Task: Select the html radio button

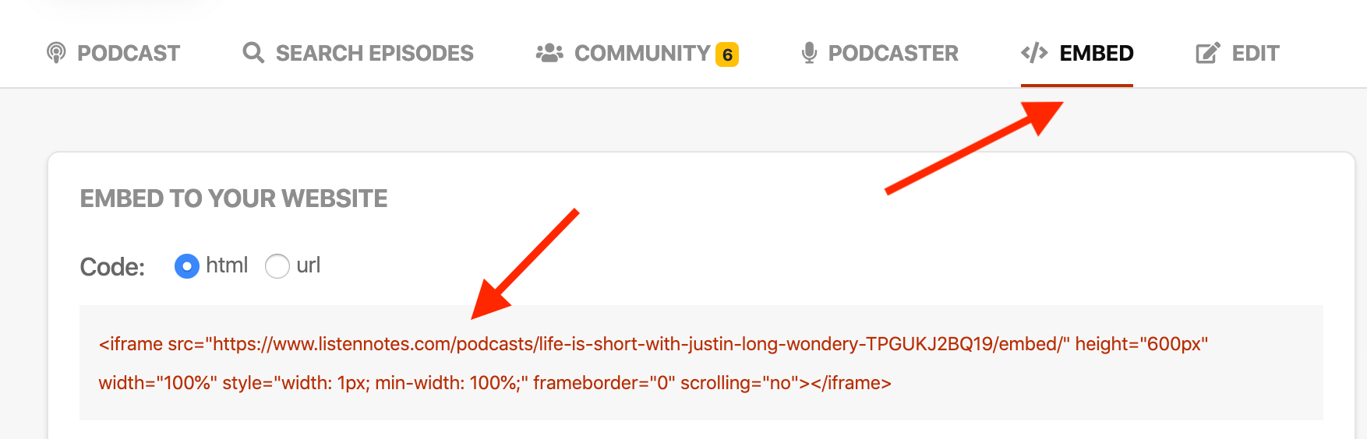Action: (x=187, y=266)
